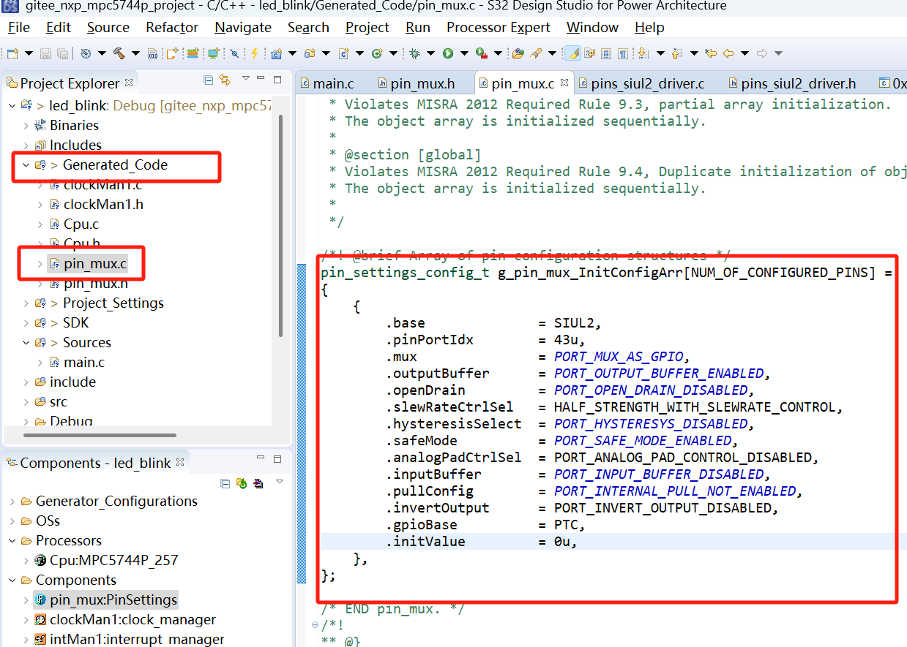Open the Project menu
This screenshot has height=647, width=907.
click(x=367, y=28)
